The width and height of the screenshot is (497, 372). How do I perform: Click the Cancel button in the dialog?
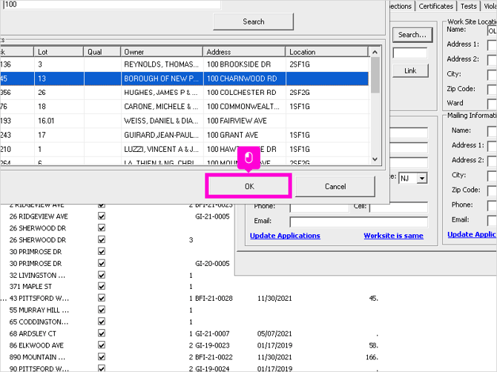point(335,187)
